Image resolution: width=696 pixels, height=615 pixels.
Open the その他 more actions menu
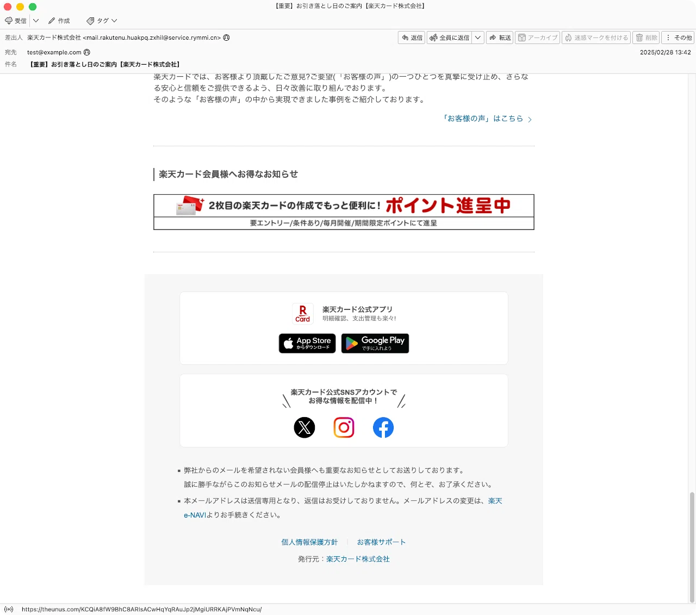pyautogui.click(x=678, y=38)
